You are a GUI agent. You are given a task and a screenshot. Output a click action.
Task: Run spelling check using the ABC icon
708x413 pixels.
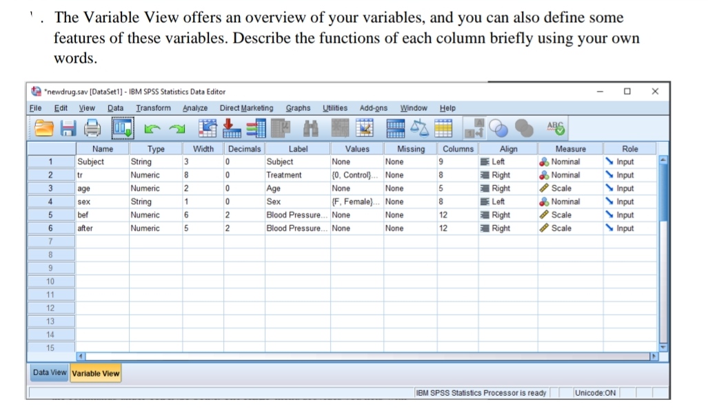(555, 128)
